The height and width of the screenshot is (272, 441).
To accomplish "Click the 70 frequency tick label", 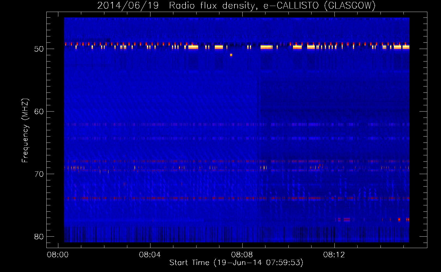I will 39,174.
